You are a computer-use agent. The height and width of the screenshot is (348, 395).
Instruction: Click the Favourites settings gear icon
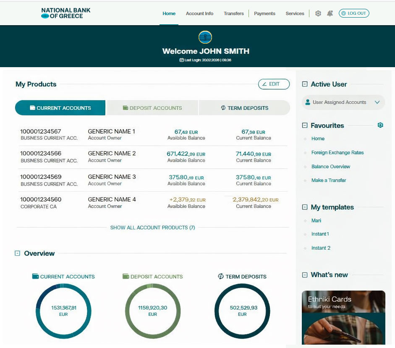(380, 125)
